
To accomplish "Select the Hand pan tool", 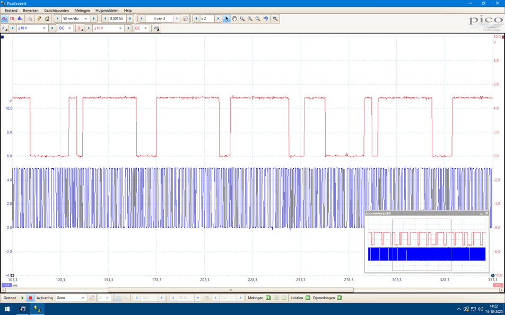I will 234,19.
